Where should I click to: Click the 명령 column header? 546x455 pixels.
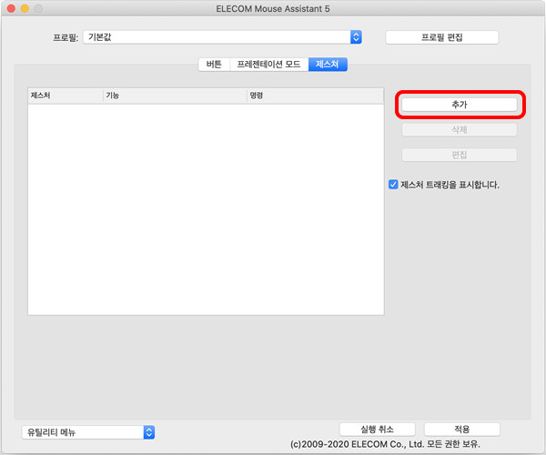316,96
